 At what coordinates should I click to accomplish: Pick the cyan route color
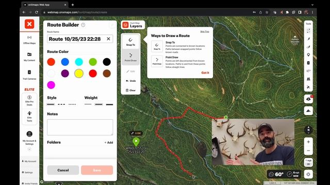79,62
